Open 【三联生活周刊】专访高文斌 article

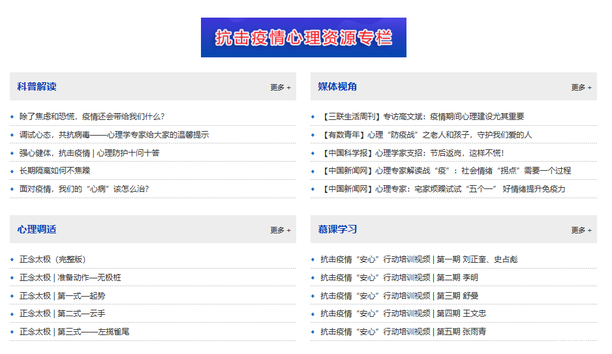pos(422,117)
